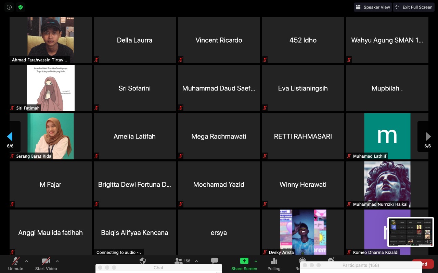The image size is (438, 273).
Task: Click the green Share Screen icon
Action: coord(244,261)
